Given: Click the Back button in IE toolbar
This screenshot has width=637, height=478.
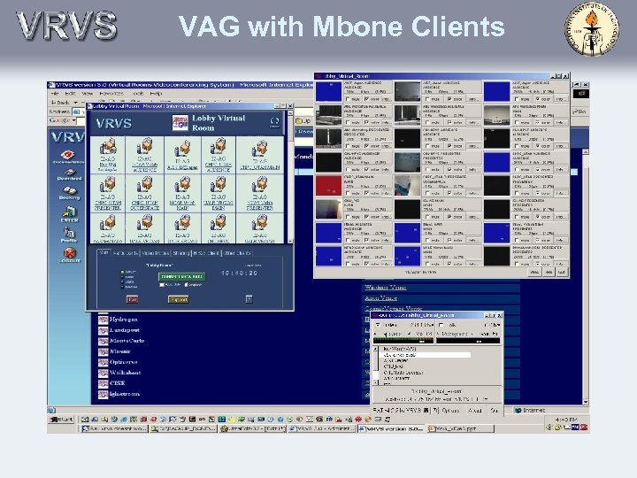Looking at the screenshot, I should point(60,103).
